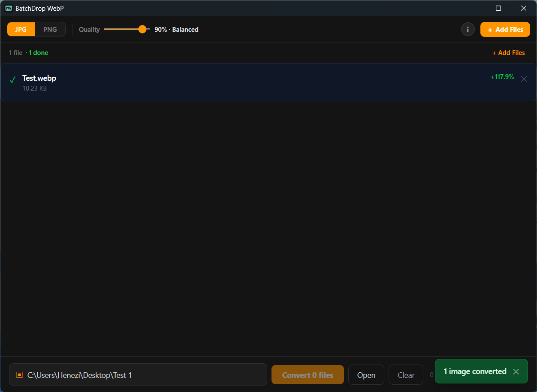Viewport: 537px width, 392px height.
Task: Click the orange Add Files button
Action: [x=505, y=29]
